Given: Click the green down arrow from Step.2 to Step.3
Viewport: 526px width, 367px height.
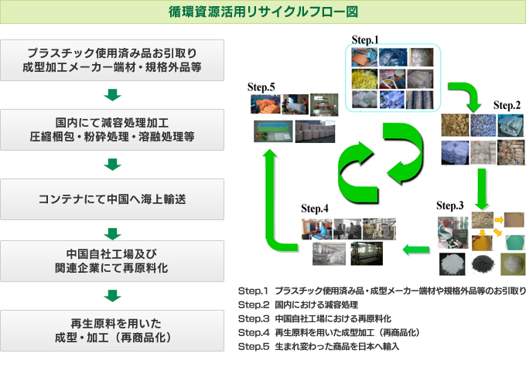Looking at the screenshot, I should [x=482, y=185].
